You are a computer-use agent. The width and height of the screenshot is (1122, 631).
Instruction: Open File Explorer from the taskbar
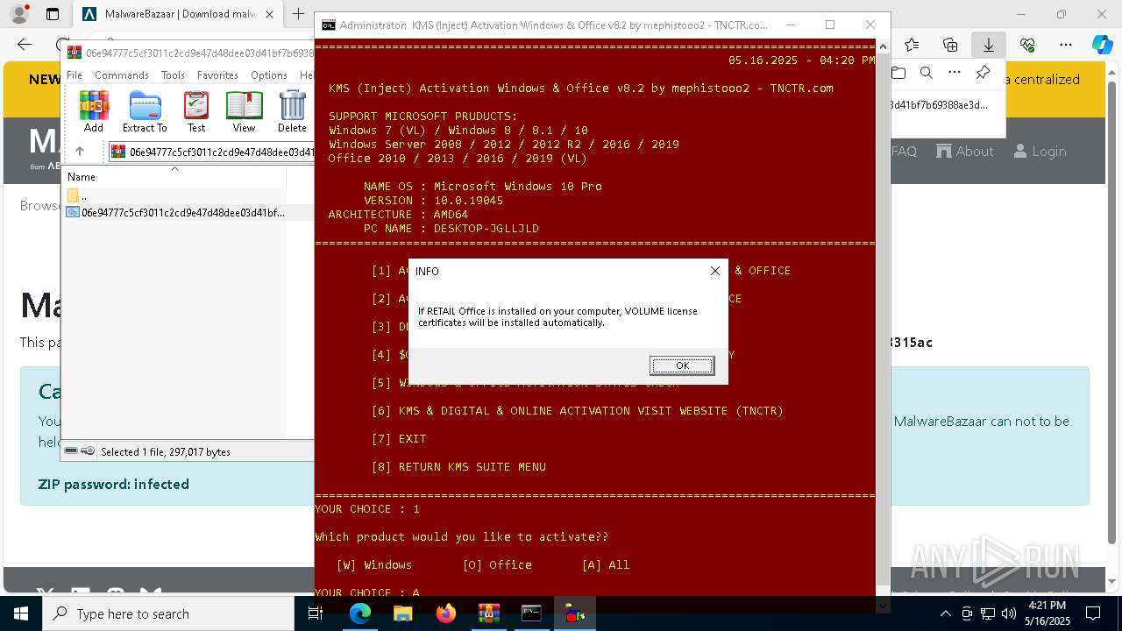click(x=403, y=613)
